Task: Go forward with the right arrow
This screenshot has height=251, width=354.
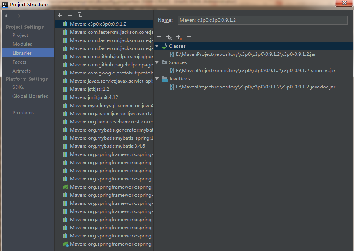Action: click(x=18, y=16)
